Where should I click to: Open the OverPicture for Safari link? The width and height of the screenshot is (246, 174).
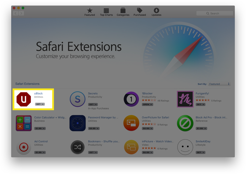coord(155,117)
